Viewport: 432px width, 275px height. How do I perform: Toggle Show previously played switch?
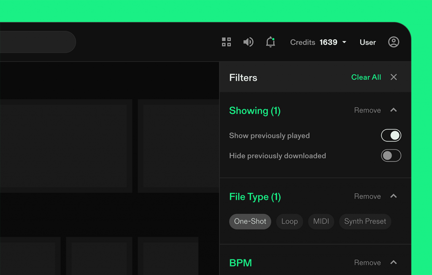[391, 135]
